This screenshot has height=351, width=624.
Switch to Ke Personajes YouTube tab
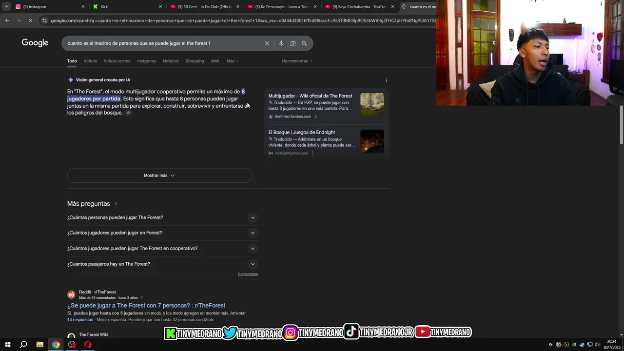pyautogui.click(x=282, y=7)
